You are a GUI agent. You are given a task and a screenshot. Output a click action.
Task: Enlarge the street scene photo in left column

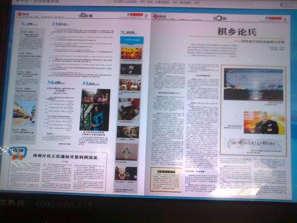point(24,114)
